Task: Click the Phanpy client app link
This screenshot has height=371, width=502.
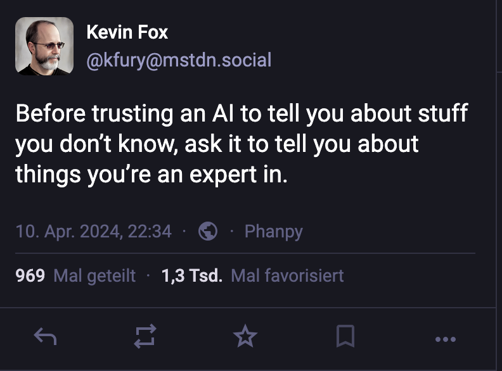Action: pyautogui.click(x=273, y=231)
